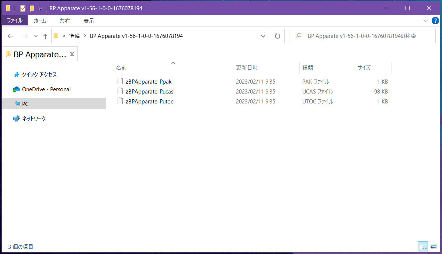Go forward with the right arrow button
The image size is (442, 254).
tap(25, 36)
